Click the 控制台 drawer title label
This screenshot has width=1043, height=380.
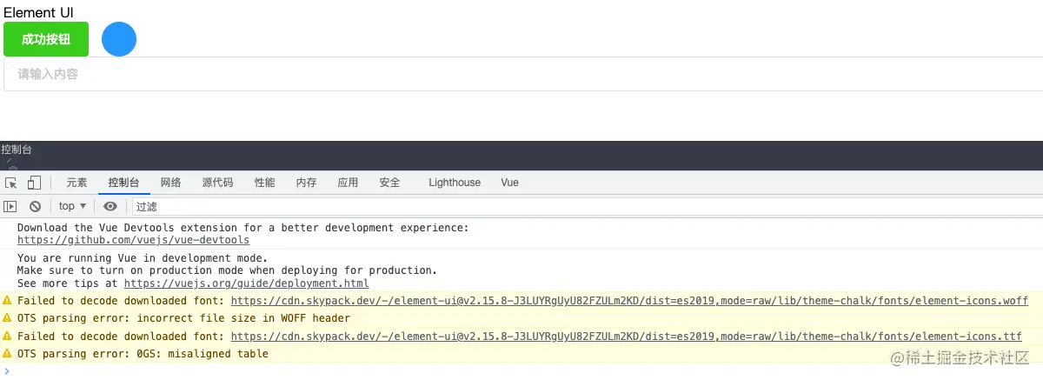17,150
